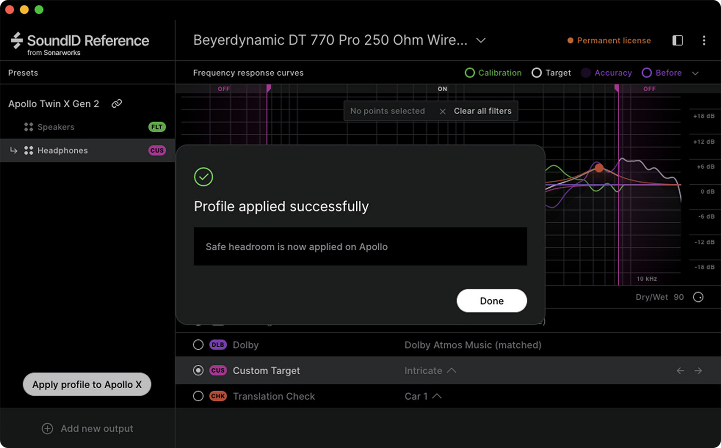This screenshot has width=721, height=448.
Task: Adjust the Dry/Wet knob
Action: click(698, 297)
